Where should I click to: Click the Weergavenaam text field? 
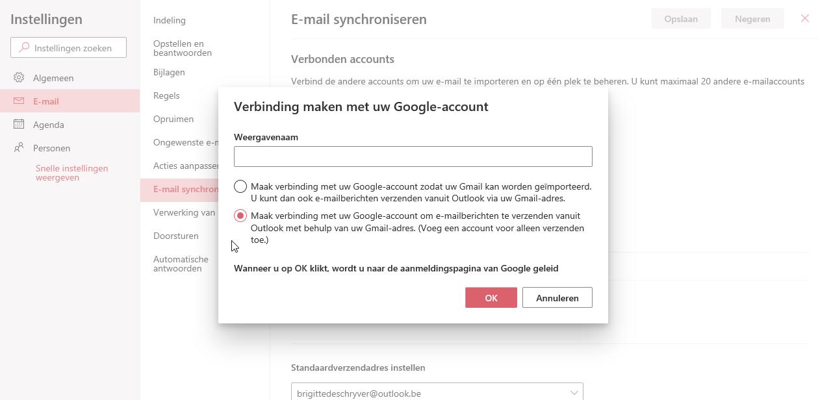click(x=413, y=156)
